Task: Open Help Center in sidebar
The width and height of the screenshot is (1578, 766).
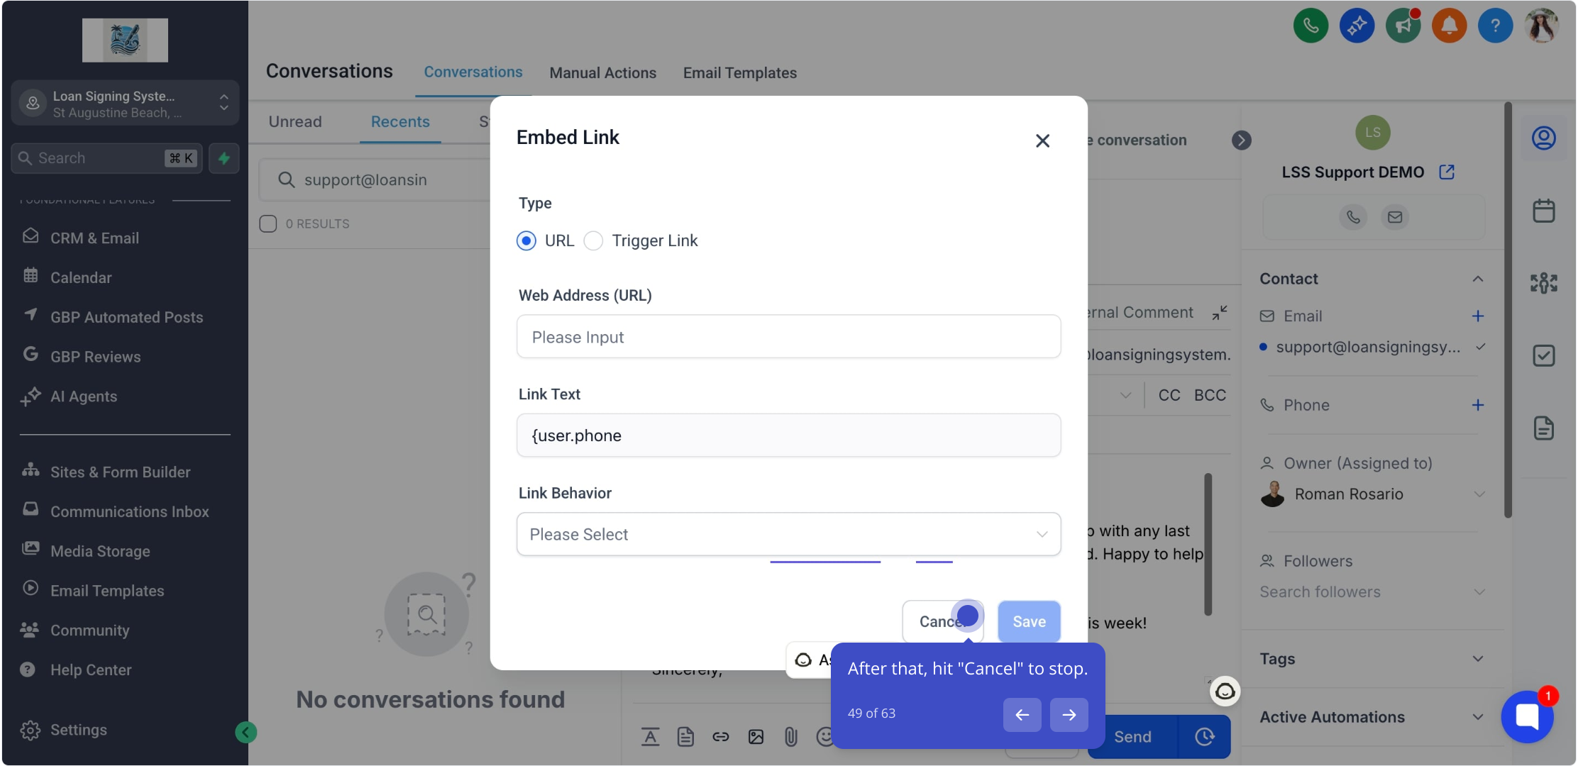Action: click(x=90, y=670)
